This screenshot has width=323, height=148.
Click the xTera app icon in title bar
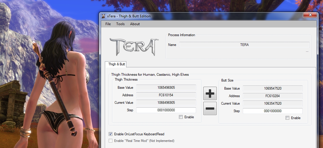103,16
